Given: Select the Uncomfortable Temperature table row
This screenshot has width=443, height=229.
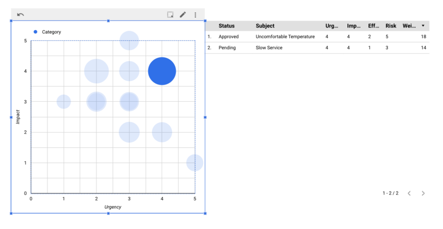Looking at the screenshot, I should coord(285,37).
